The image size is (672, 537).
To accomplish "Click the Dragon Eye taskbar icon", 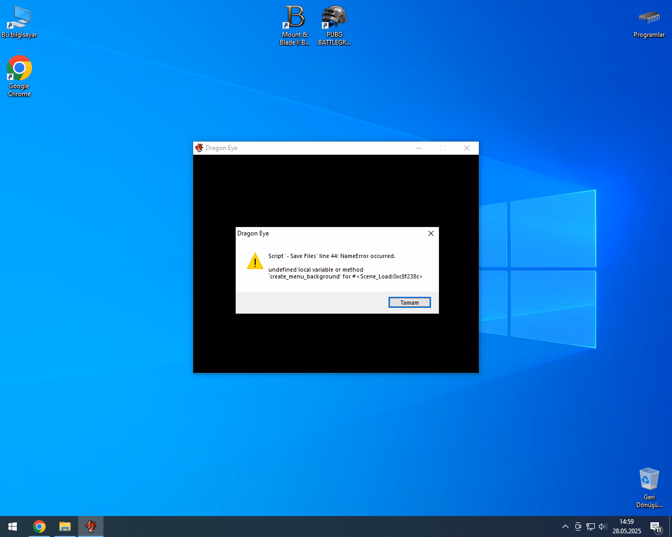I will click(x=91, y=527).
